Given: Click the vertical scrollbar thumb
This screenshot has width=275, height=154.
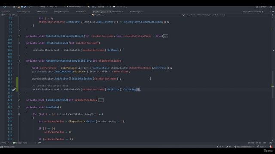Looking at the screenshot, I should tap(273, 85).
